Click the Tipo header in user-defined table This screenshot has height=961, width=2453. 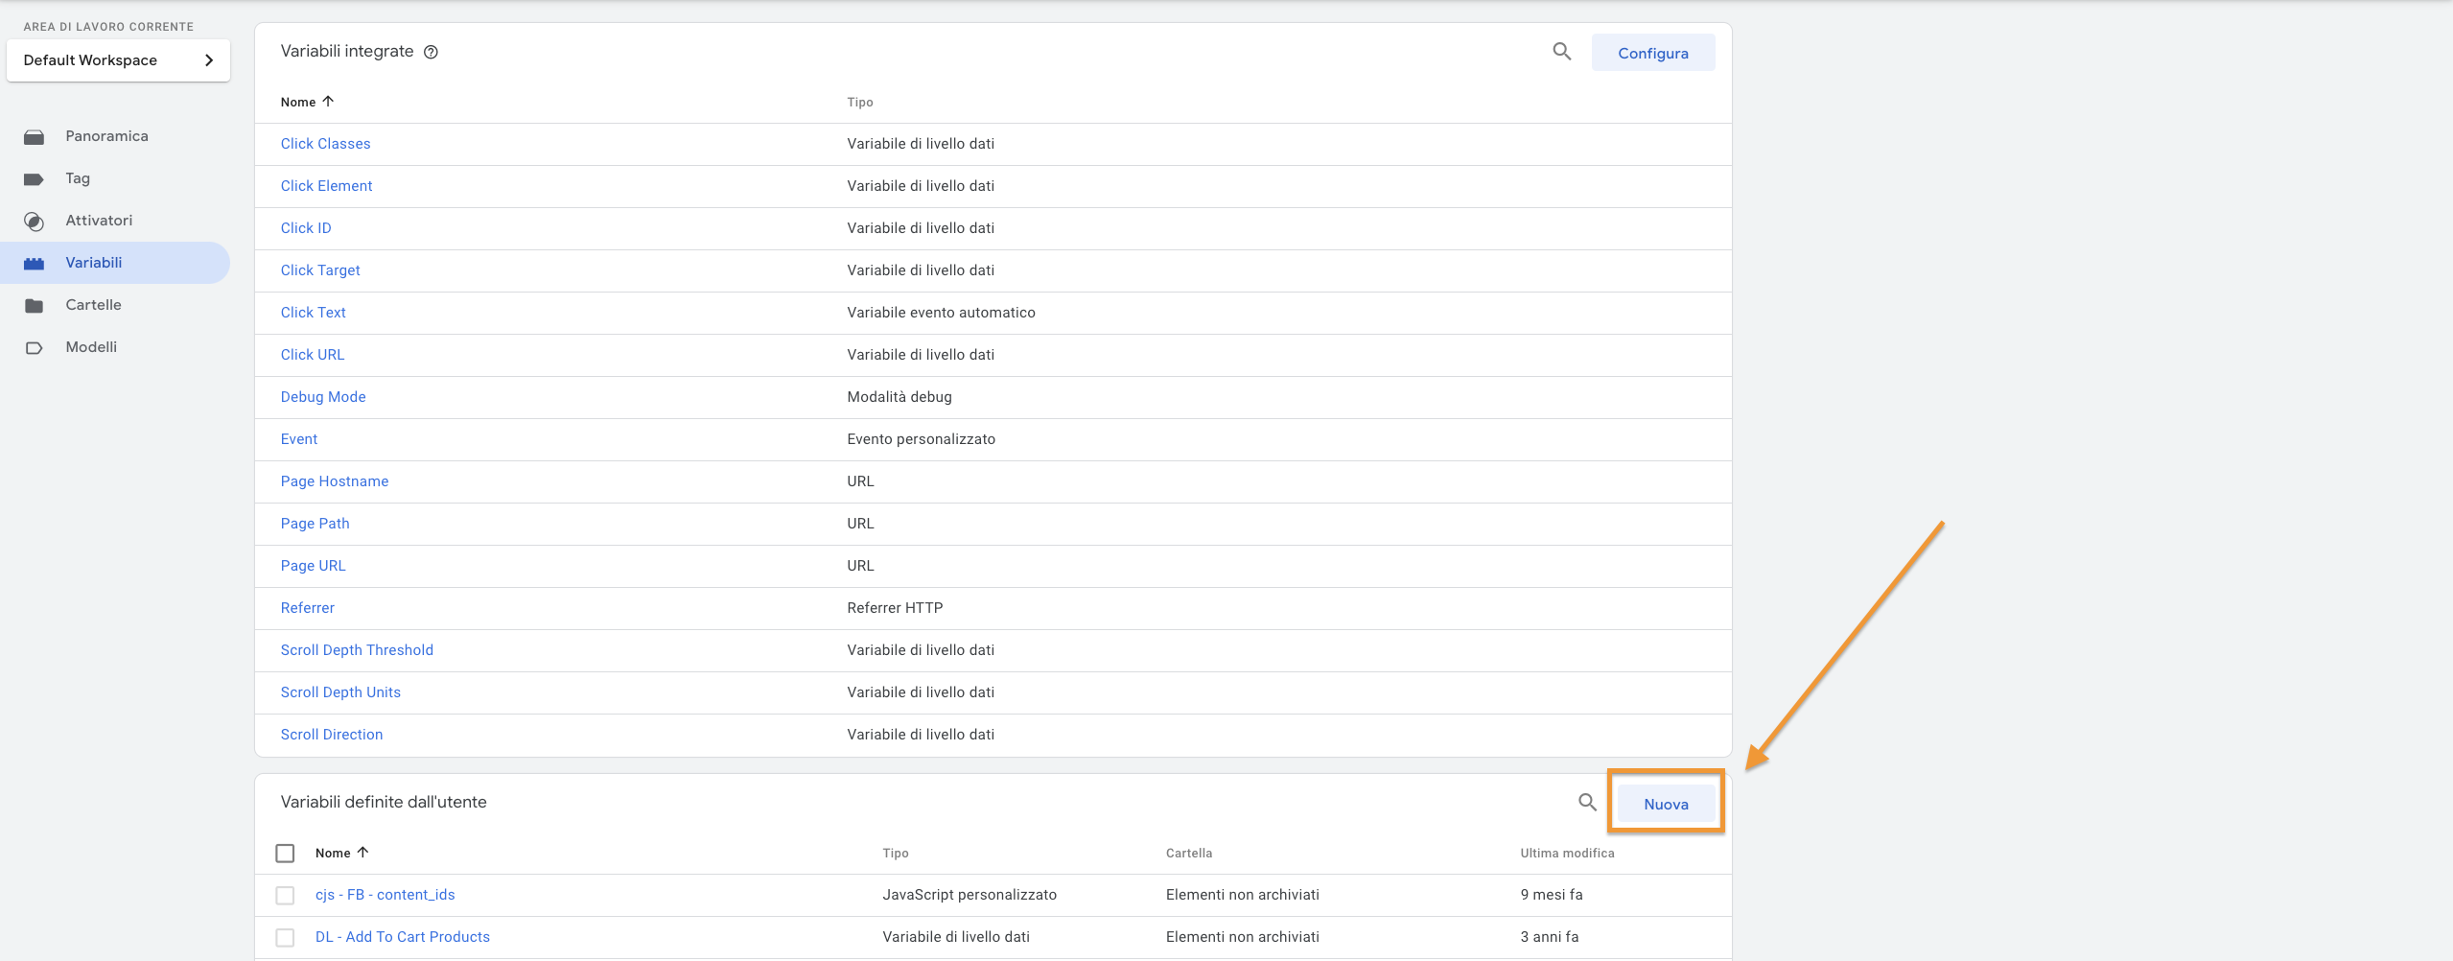click(896, 853)
